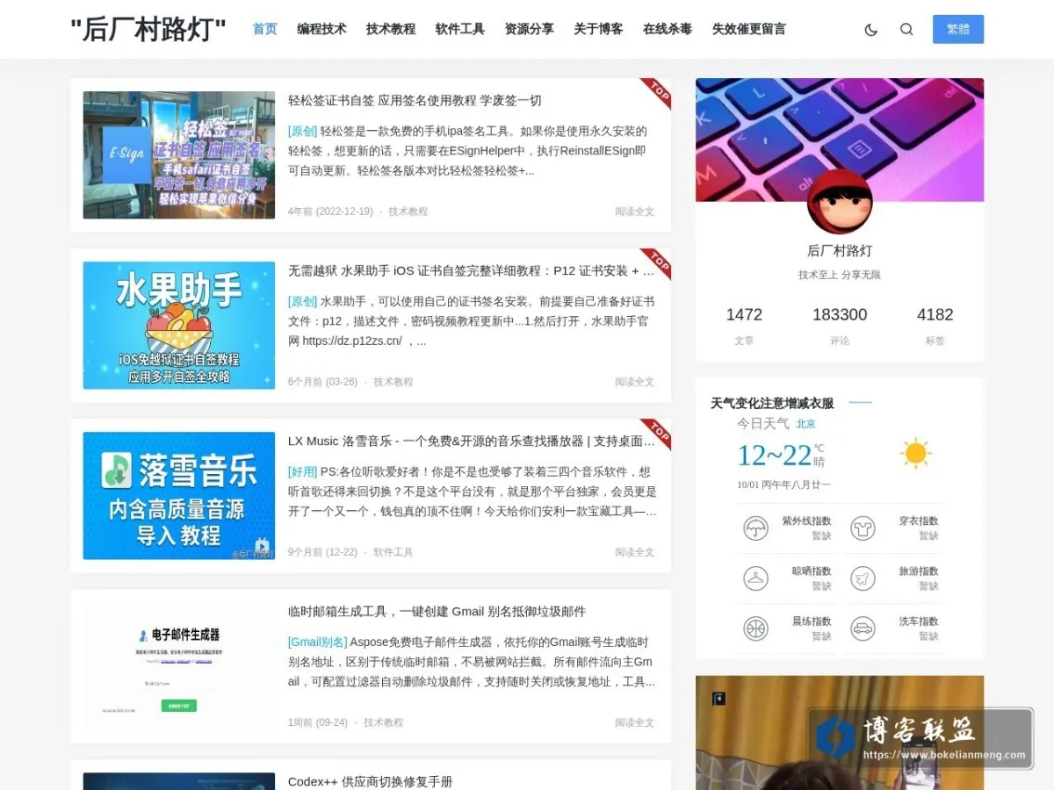Open the 首页 navigation item

click(265, 29)
